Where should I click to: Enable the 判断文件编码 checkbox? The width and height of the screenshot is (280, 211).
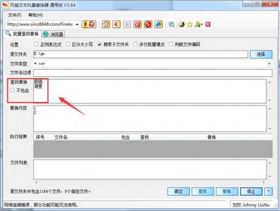tap(171, 44)
